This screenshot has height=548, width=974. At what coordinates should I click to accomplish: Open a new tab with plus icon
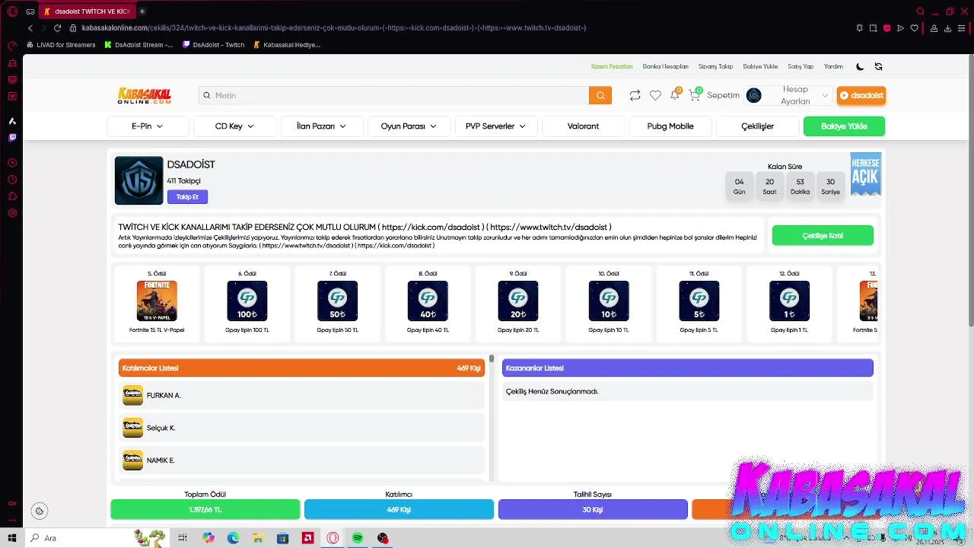142,11
